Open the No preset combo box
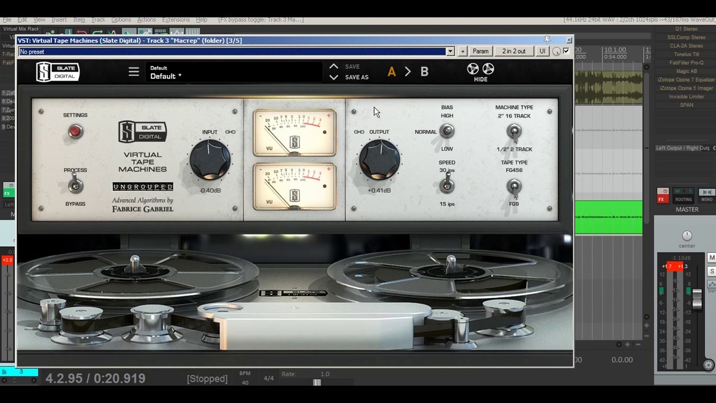Screen dimensions: 716x403 point(236,51)
